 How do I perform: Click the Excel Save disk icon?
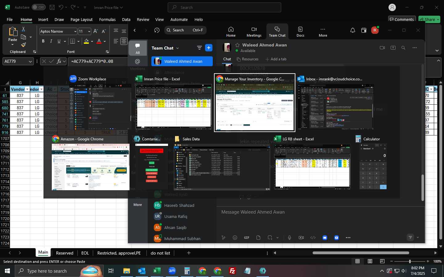click(x=52, y=7)
